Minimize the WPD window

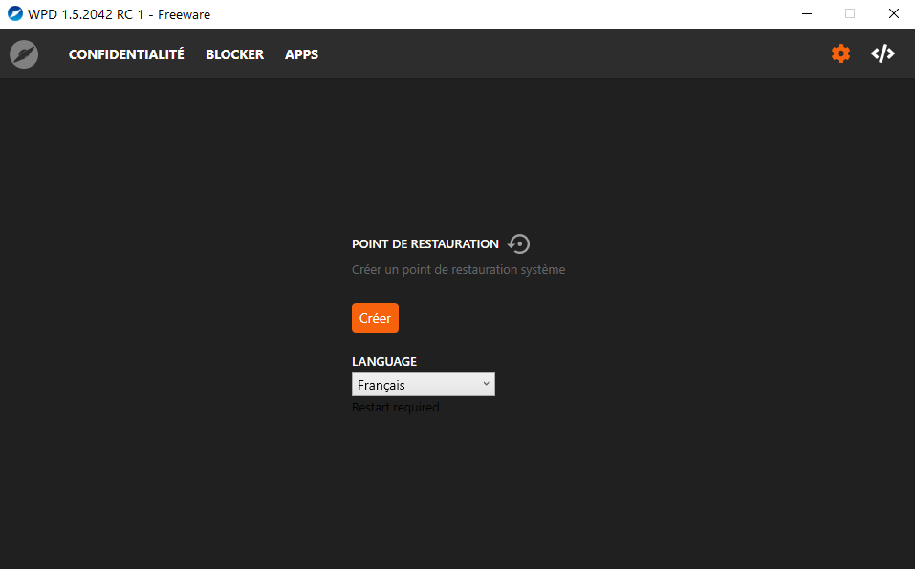tap(805, 14)
